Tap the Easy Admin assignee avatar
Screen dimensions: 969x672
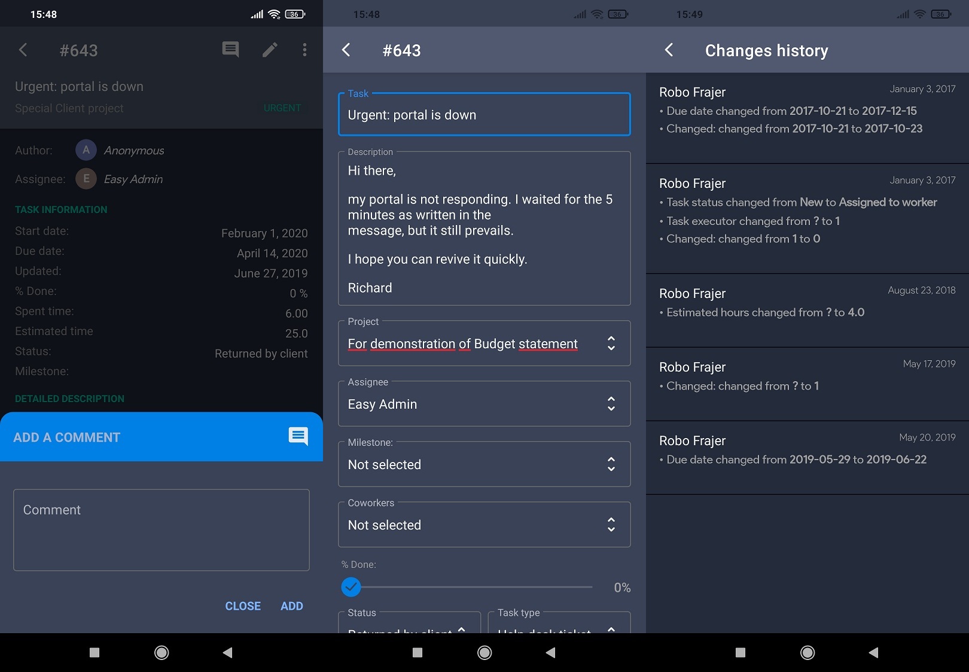[x=86, y=178]
